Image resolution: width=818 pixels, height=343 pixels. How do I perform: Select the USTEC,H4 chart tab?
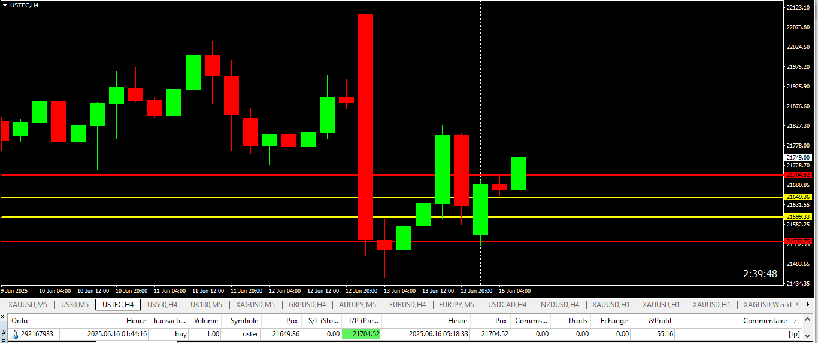pos(118,305)
